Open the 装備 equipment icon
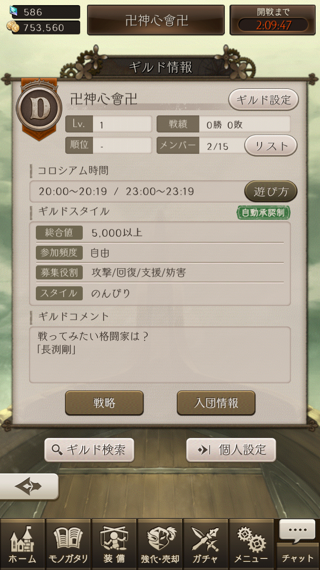 pyautogui.click(x=114, y=544)
